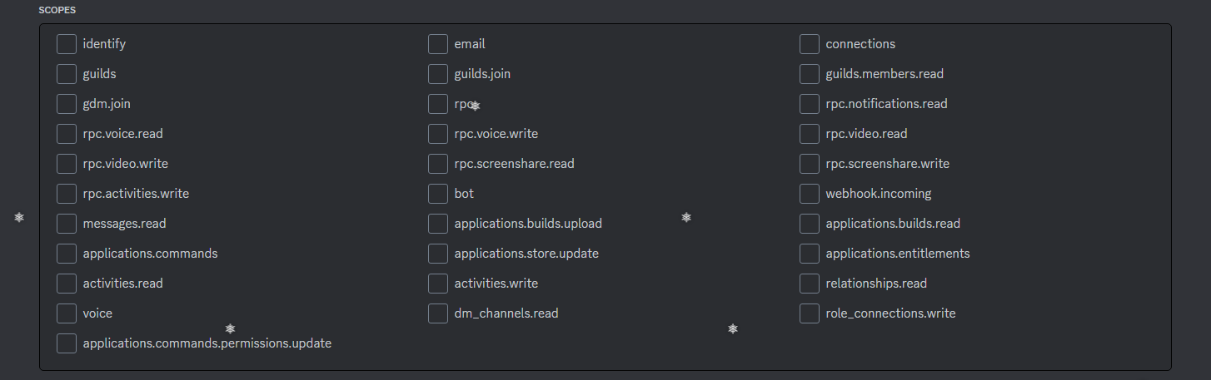The width and height of the screenshot is (1211, 380).
Task: Toggle the rpc.voice.read checkbox
Action: coord(67,134)
